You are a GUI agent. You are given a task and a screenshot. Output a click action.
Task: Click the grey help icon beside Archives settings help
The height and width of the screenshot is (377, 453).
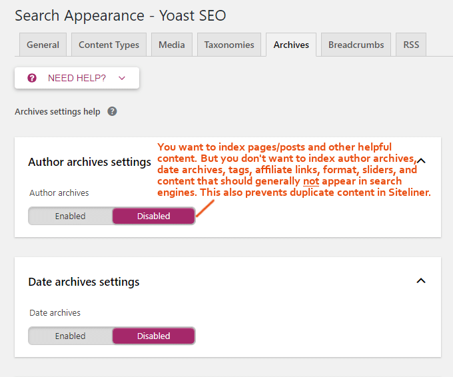click(x=112, y=111)
